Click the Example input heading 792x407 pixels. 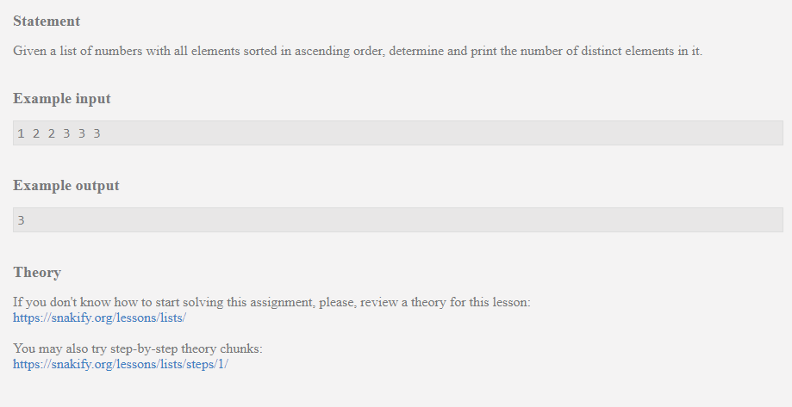(x=62, y=98)
